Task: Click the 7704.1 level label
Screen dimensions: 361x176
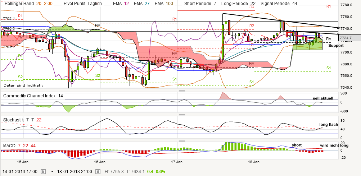Action: pos(8,47)
